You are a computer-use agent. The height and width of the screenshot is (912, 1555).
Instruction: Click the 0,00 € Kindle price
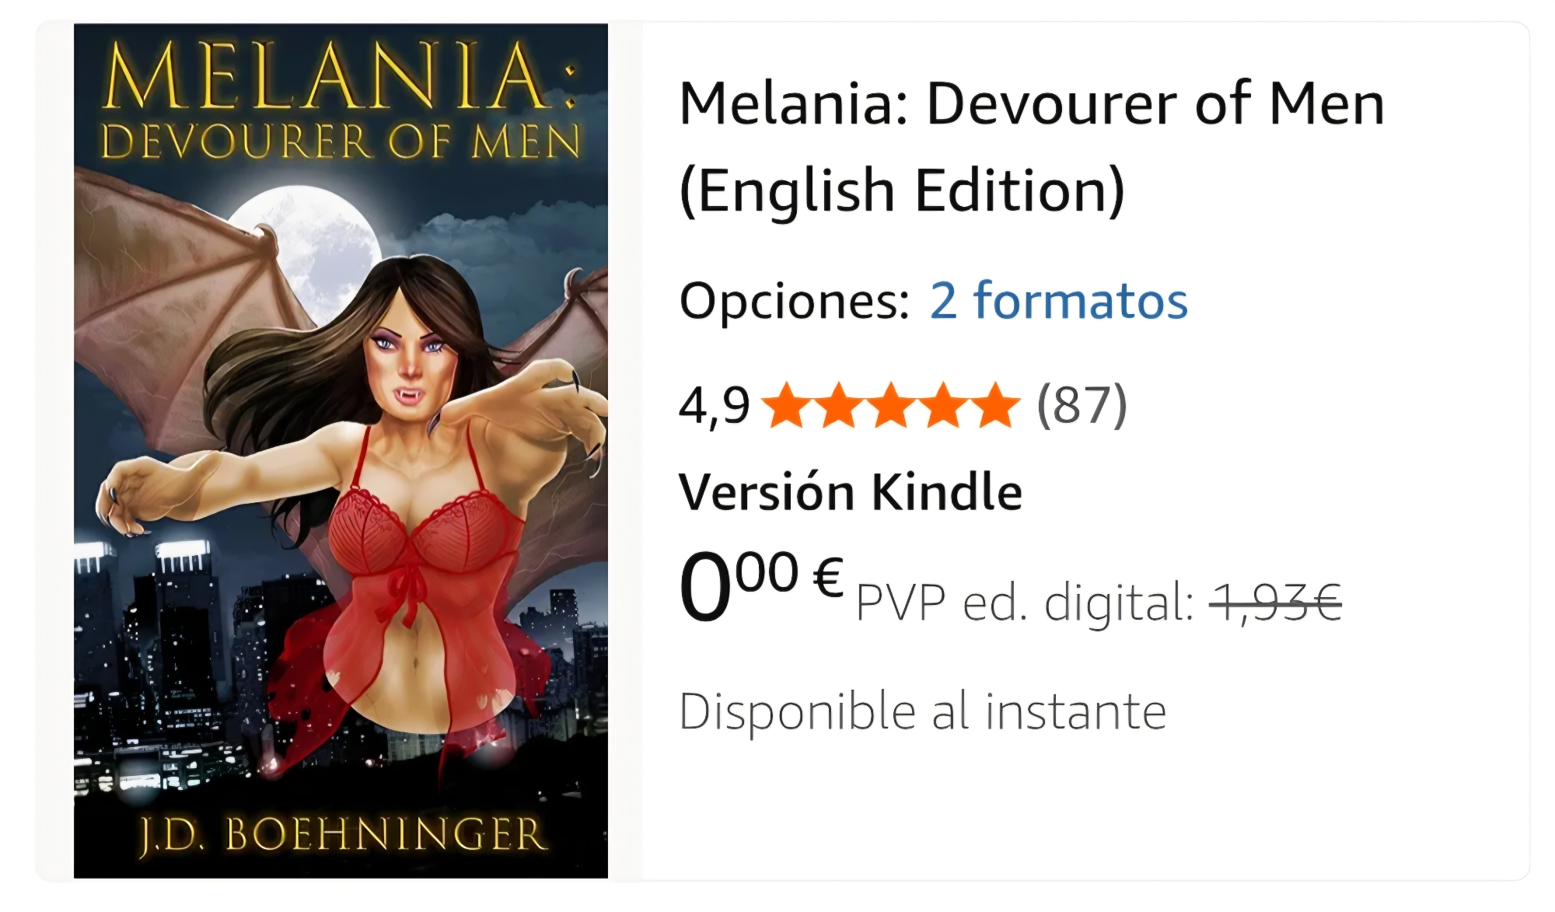[x=762, y=585]
